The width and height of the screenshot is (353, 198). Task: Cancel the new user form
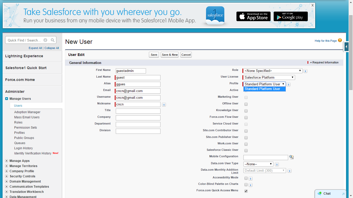pyautogui.click(x=186, y=55)
